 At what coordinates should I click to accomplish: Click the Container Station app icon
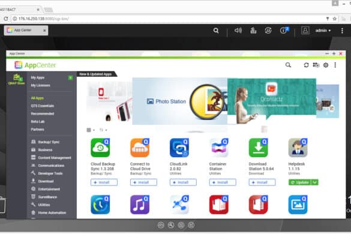click(x=219, y=148)
